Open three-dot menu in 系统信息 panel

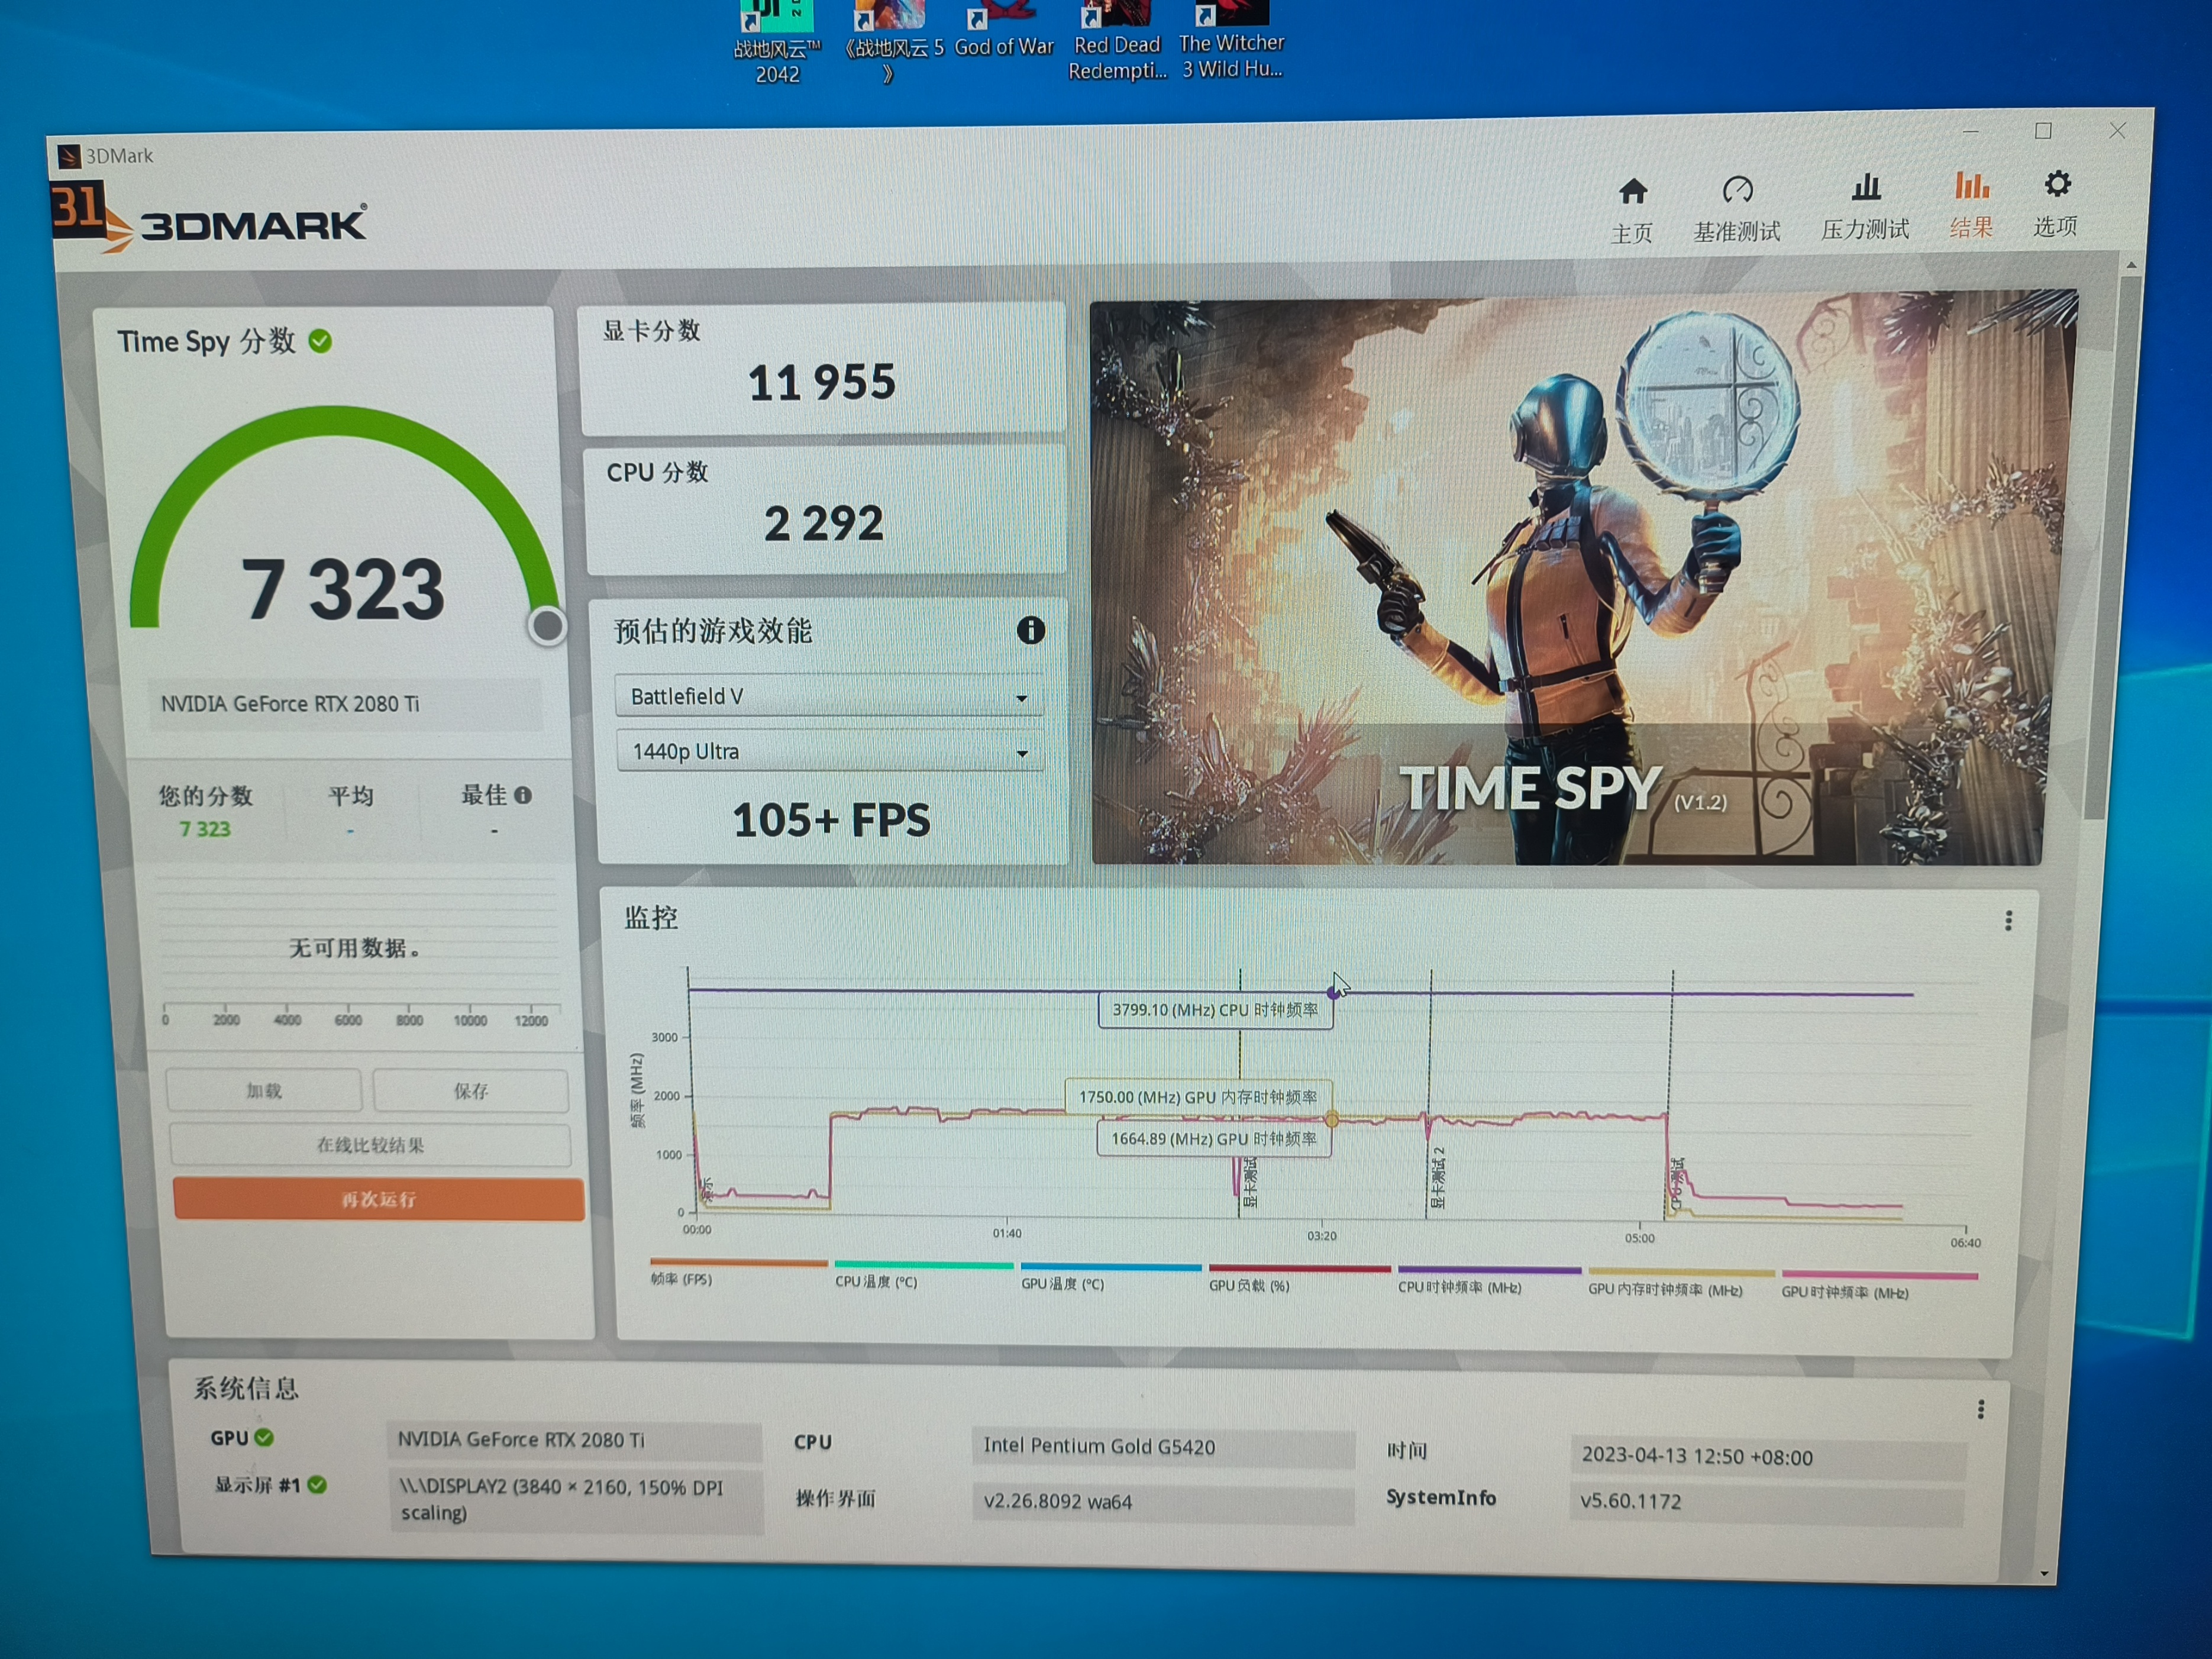coord(1980,1409)
